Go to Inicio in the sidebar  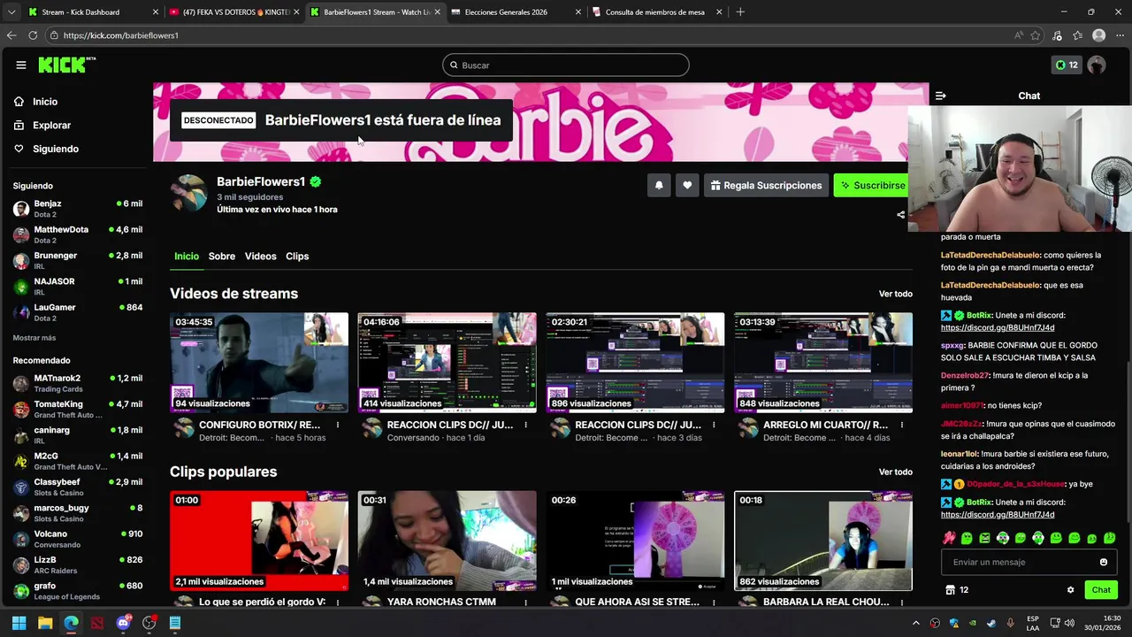tap(45, 102)
